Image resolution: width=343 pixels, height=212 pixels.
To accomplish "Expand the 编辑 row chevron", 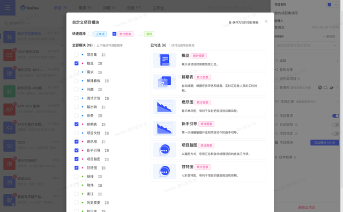I will point(338,61).
